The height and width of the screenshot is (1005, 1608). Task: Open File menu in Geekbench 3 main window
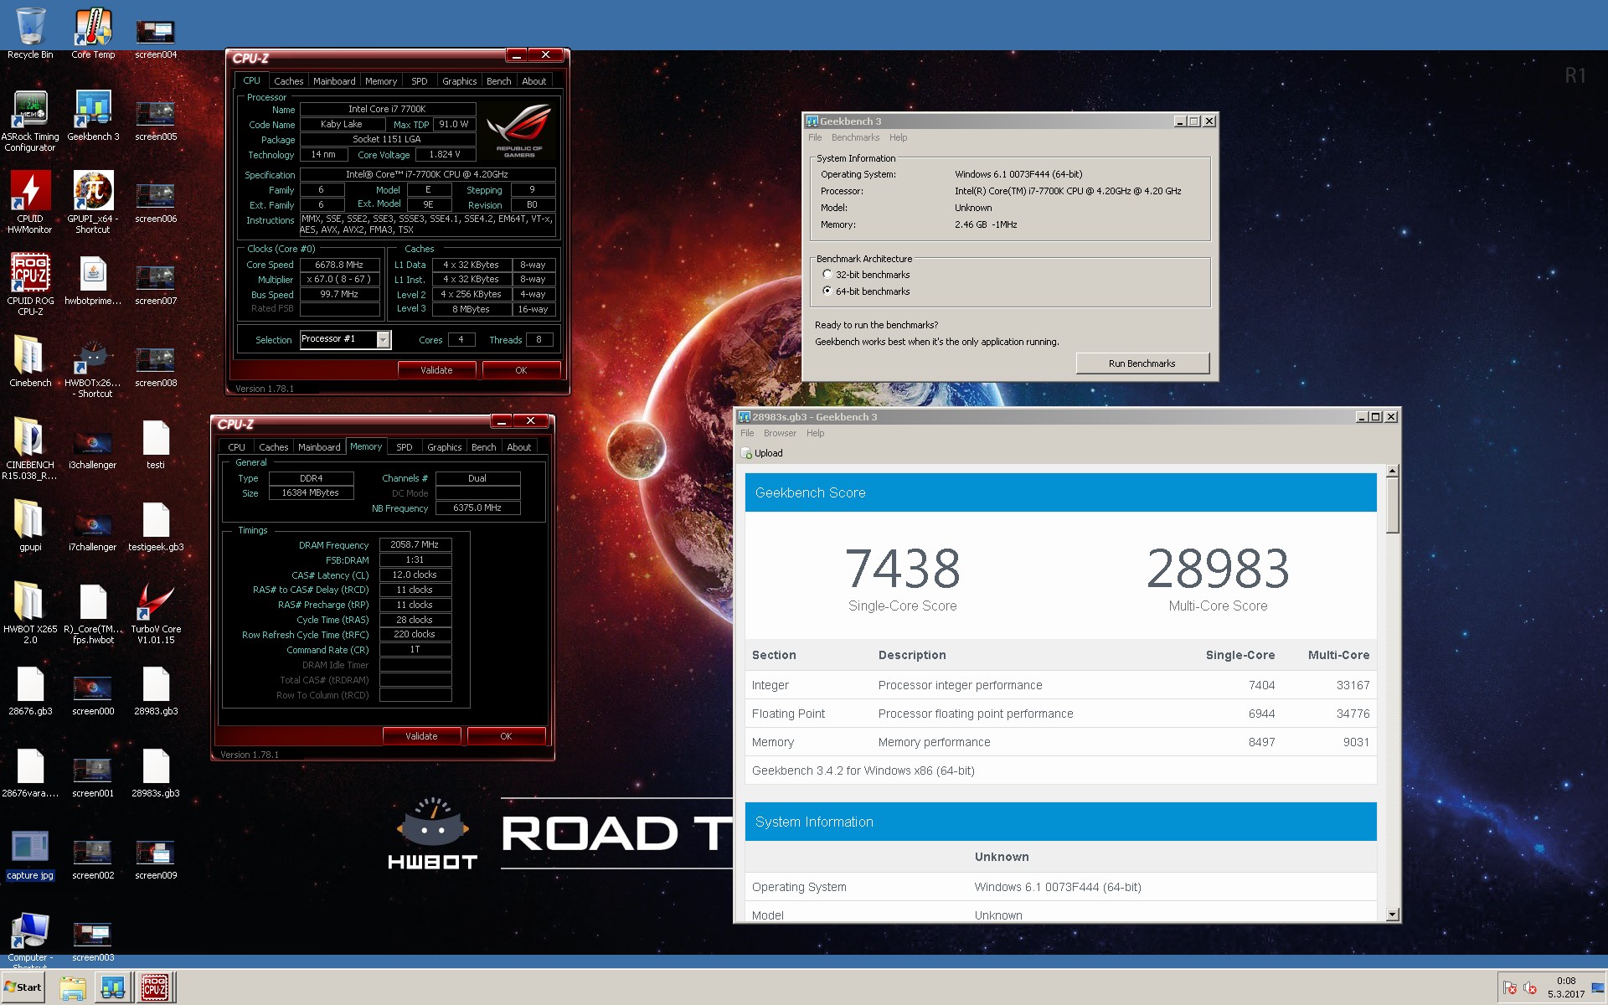tap(815, 137)
